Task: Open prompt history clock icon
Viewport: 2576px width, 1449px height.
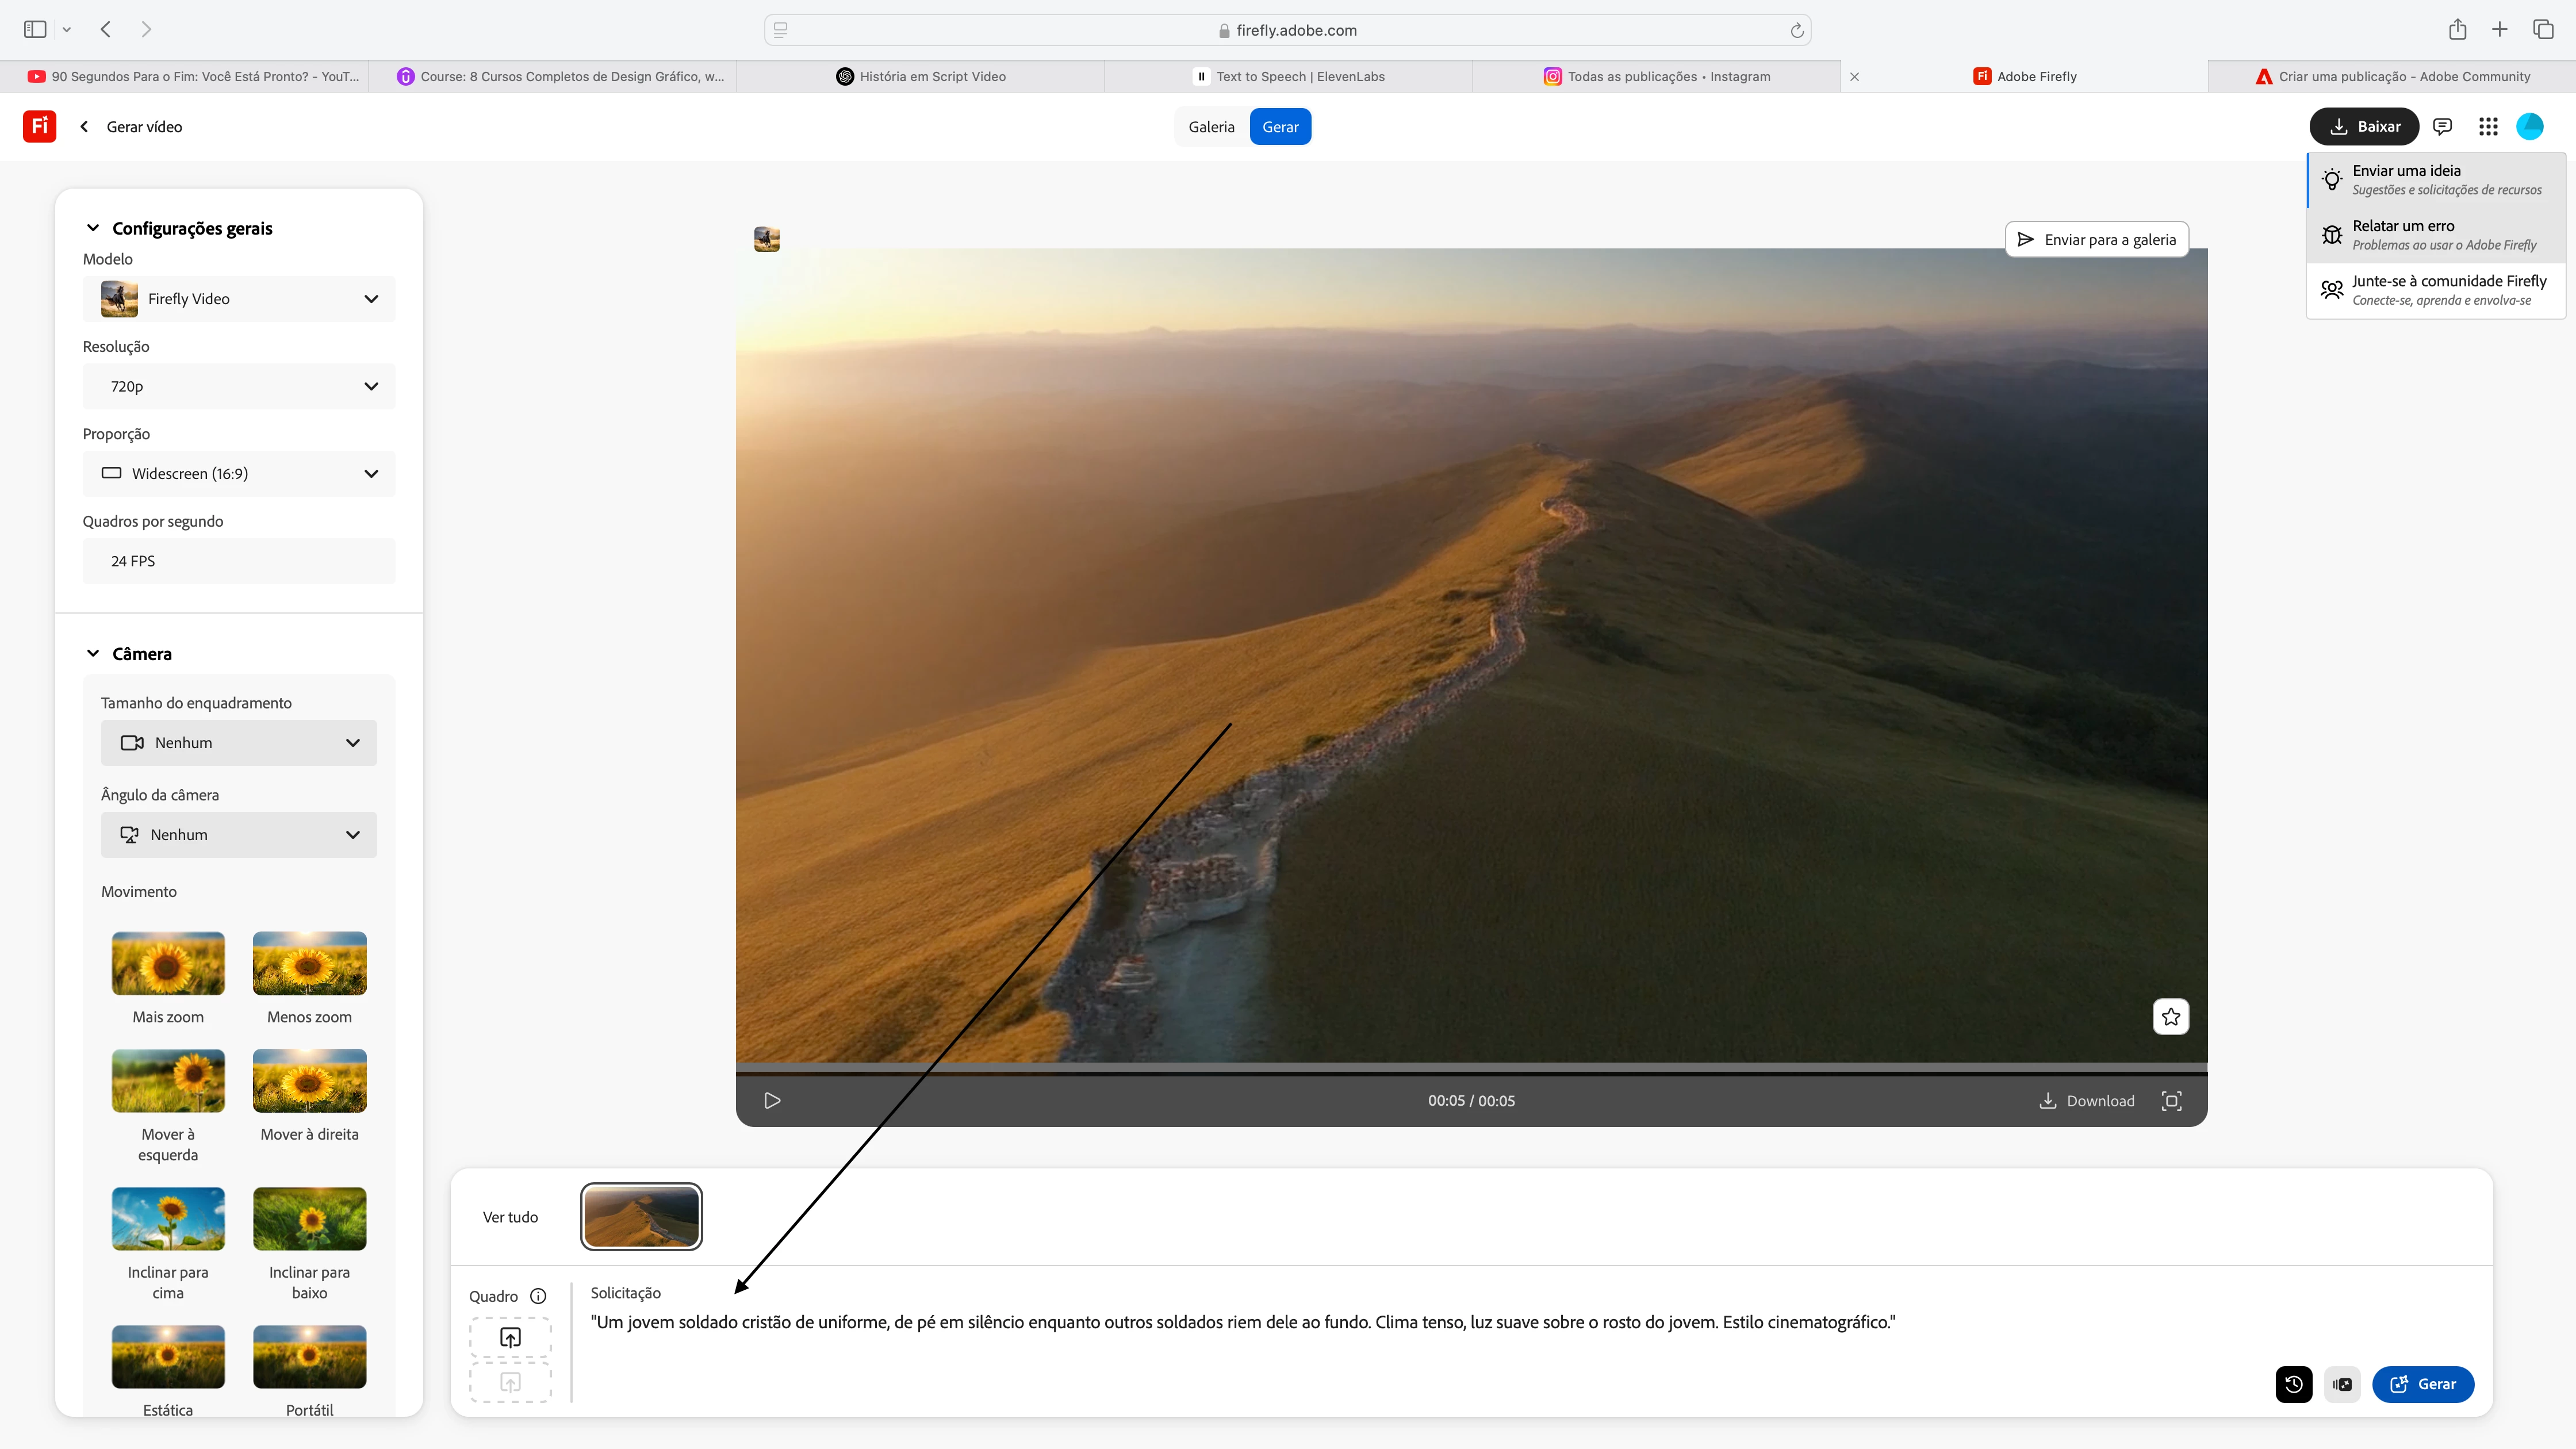Action: coord(2293,1384)
